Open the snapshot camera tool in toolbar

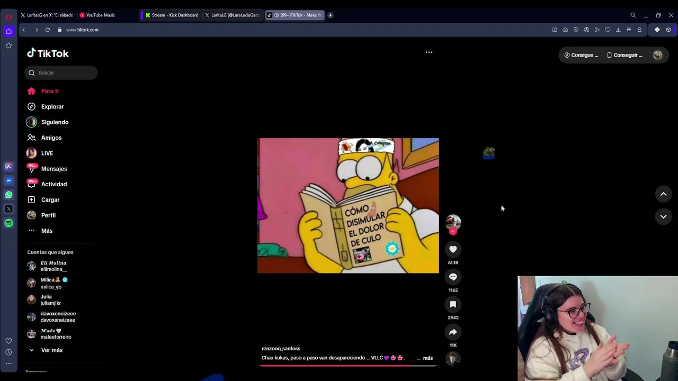click(565, 30)
